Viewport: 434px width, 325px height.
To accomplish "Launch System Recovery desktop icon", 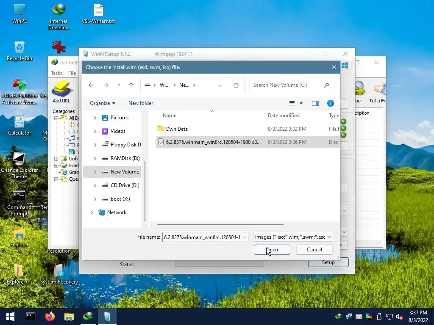I will pyautogui.click(x=59, y=274).
